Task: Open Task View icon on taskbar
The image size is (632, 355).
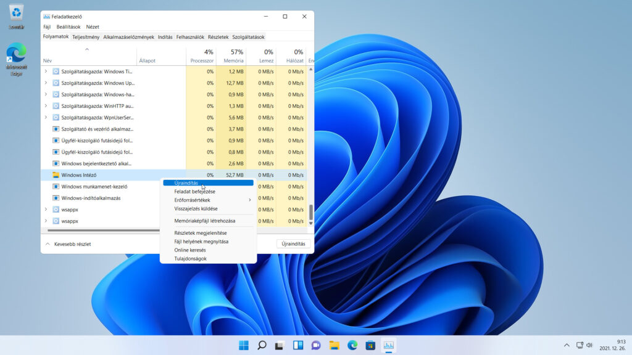Action: [280, 345]
